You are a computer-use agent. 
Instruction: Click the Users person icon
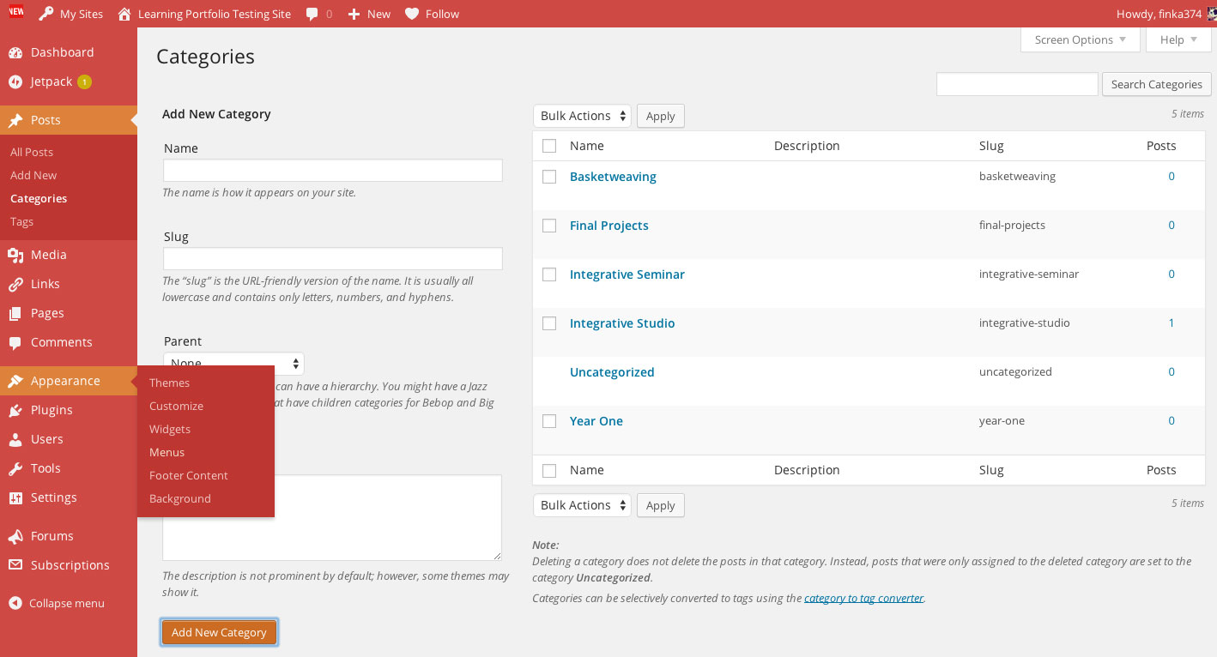click(x=15, y=439)
